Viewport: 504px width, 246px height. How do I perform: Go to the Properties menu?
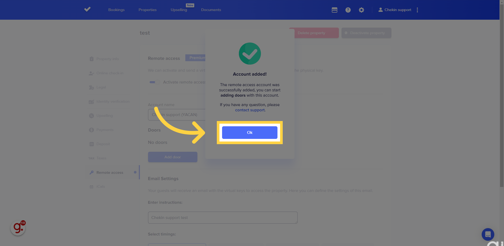pos(148,10)
